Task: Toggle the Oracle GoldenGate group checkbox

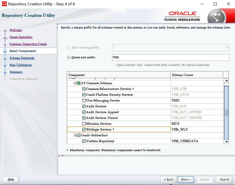Action: coord(79,135)
